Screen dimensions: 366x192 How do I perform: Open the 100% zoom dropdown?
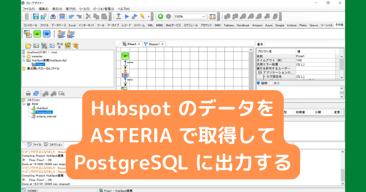204,16
